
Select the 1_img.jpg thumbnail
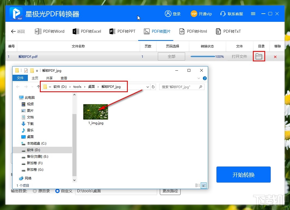pos(96,112)
